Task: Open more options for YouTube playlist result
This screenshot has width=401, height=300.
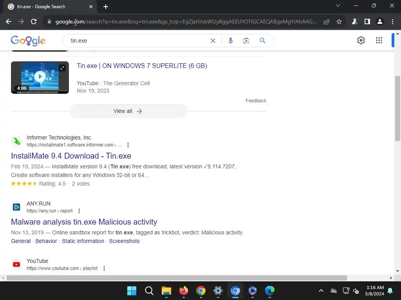Action: 104,268
